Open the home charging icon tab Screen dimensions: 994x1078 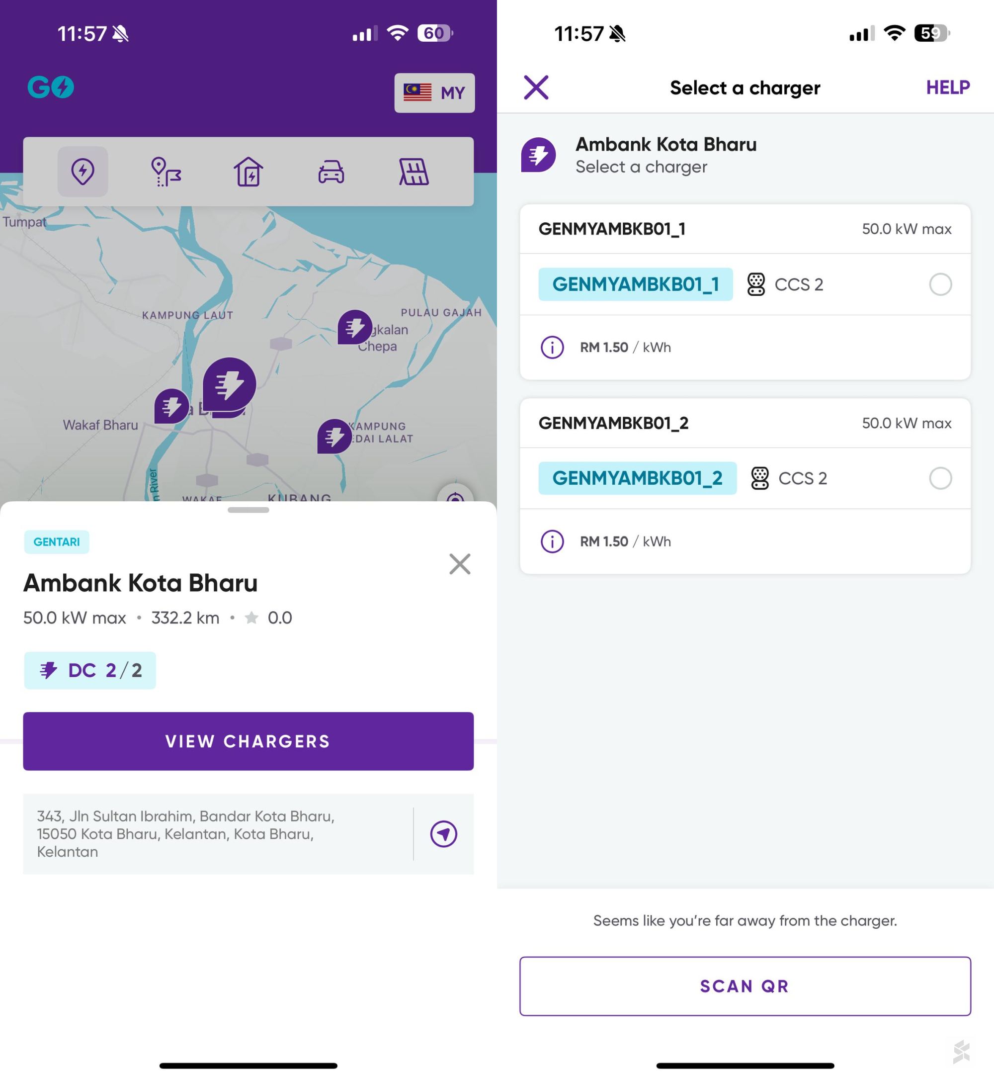click(248, 172)
